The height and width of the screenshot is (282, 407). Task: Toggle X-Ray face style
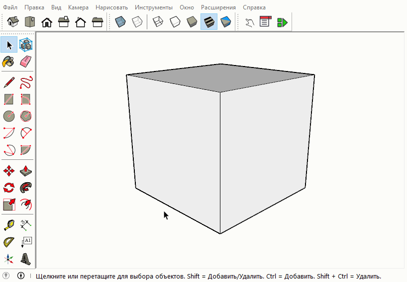pos(120,22)
